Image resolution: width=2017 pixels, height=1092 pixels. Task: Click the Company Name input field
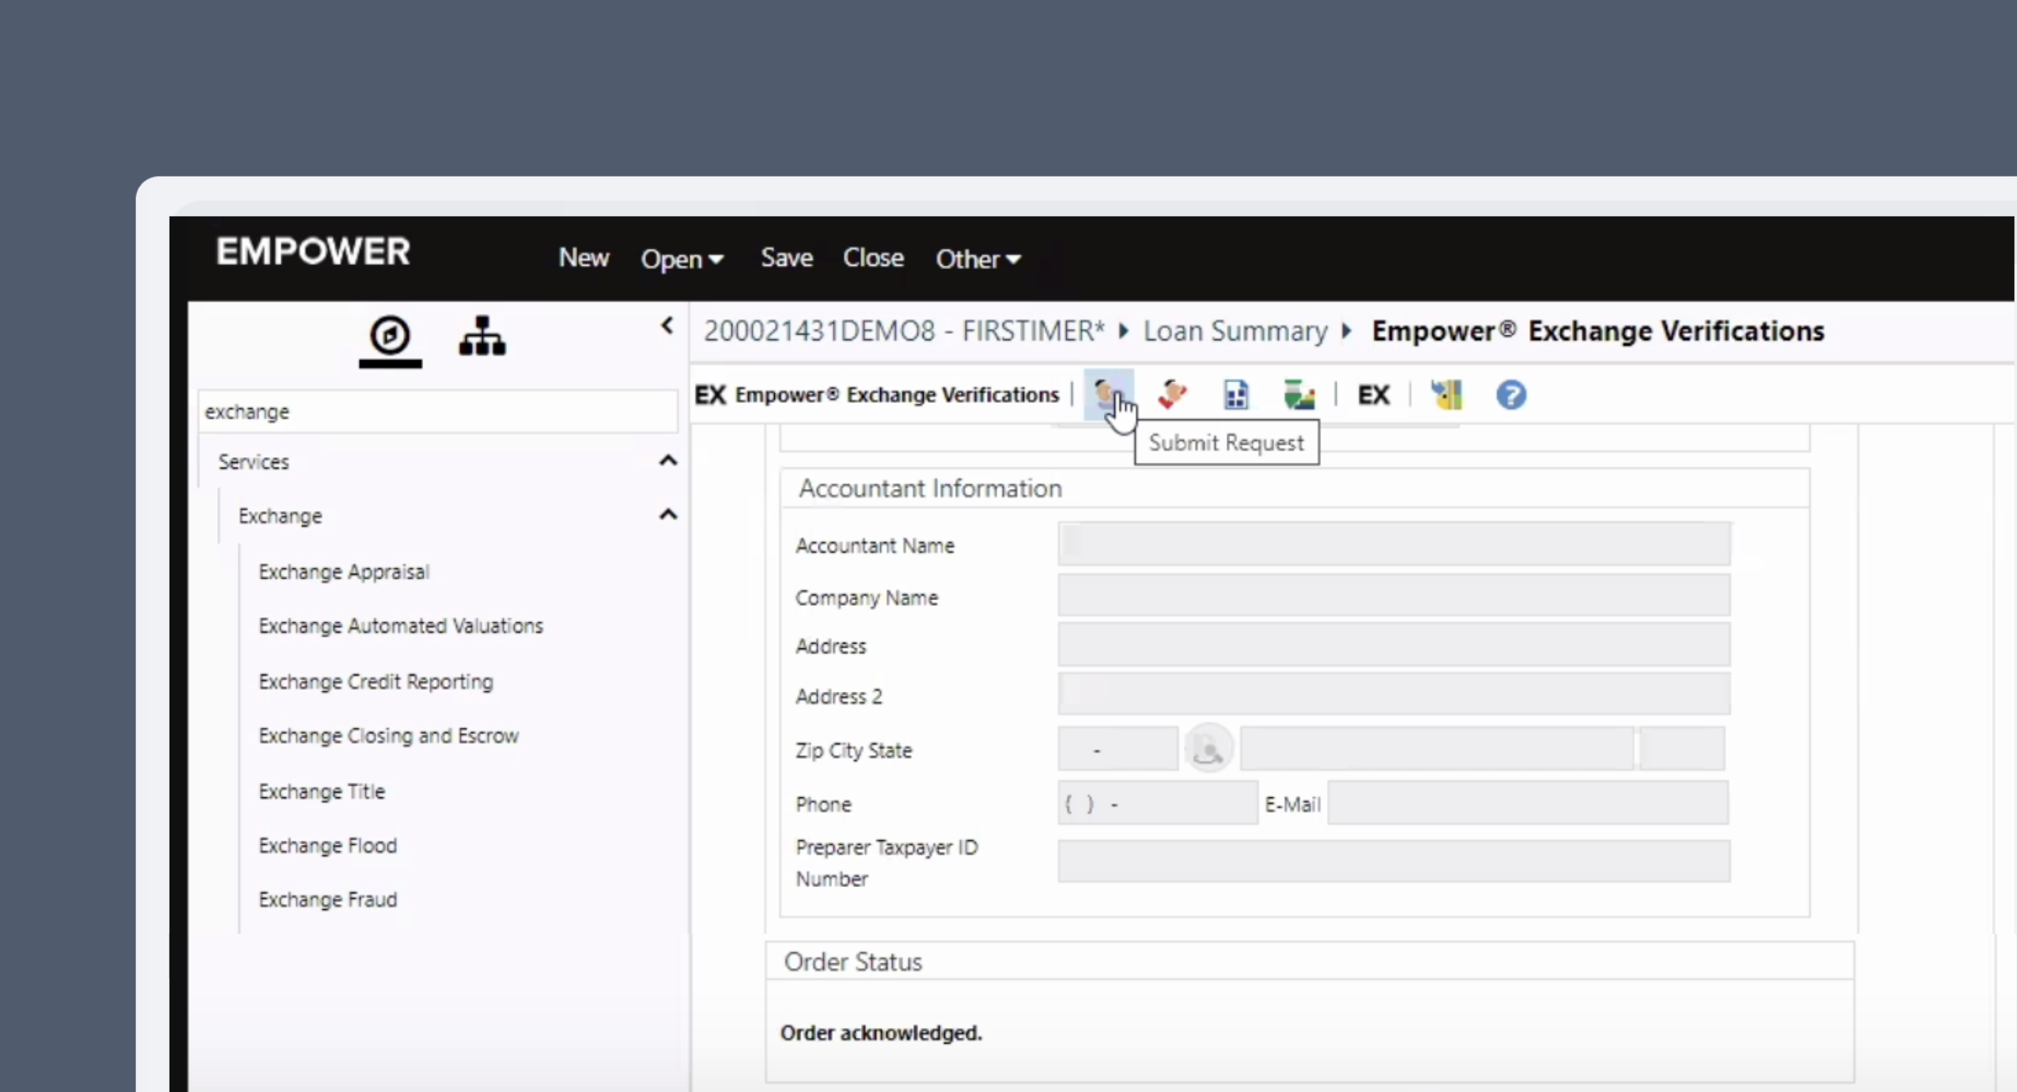[x=1393, y=597]
